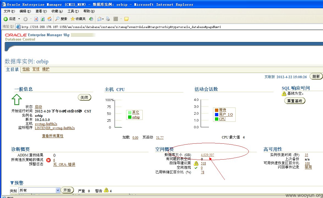Click the Mail envelope toolbar icon
This screenshot has height=198, width=323.
point(100,19)
